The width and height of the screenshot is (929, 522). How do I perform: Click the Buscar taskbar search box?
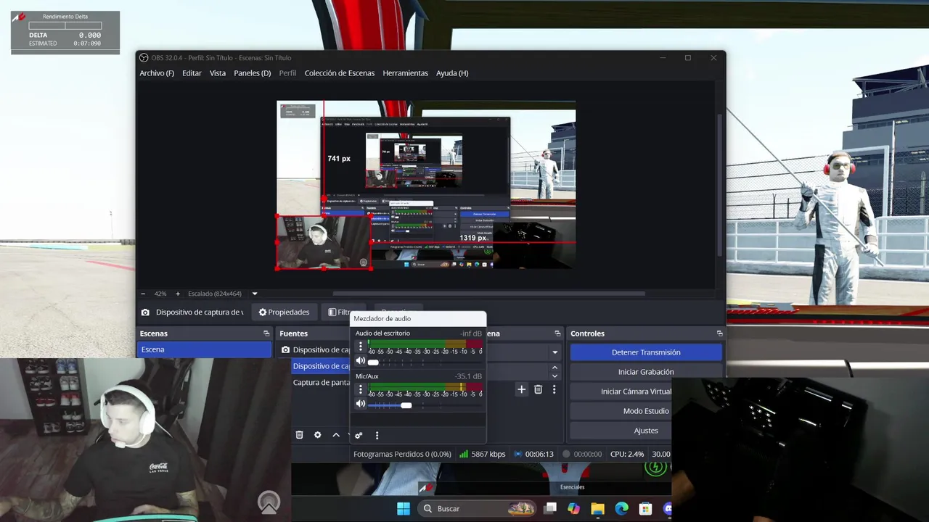click(478, 508)
